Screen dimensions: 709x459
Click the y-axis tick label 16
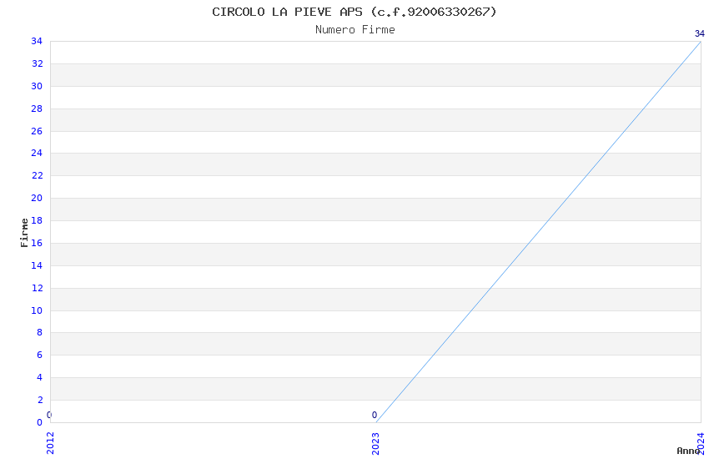coord(37,243)
